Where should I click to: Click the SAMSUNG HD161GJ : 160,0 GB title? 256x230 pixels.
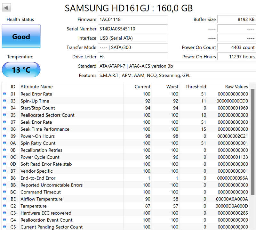click(129, 8)
